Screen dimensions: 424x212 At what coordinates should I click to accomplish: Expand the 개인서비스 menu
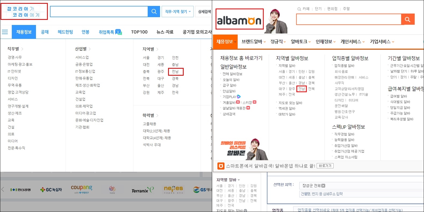(x=353, y=42)
